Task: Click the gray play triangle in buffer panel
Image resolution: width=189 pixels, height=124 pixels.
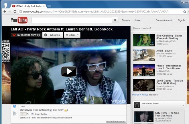Action: point(15,113)
